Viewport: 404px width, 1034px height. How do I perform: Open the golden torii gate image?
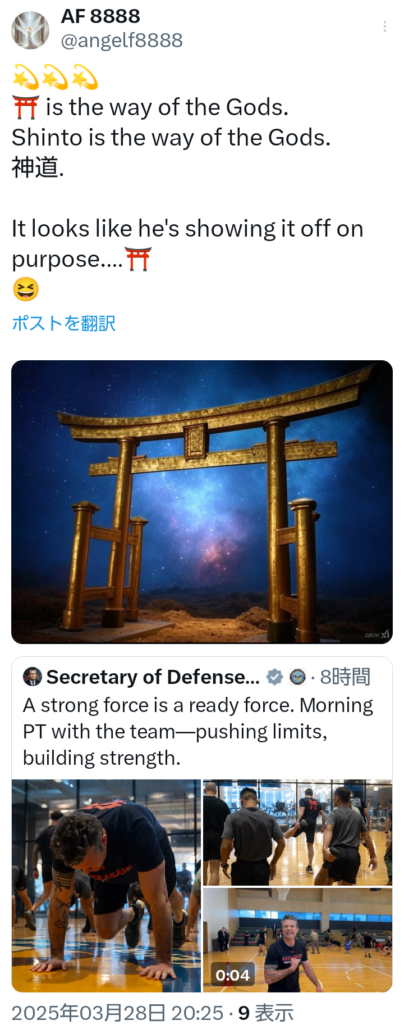coord(202,502)
